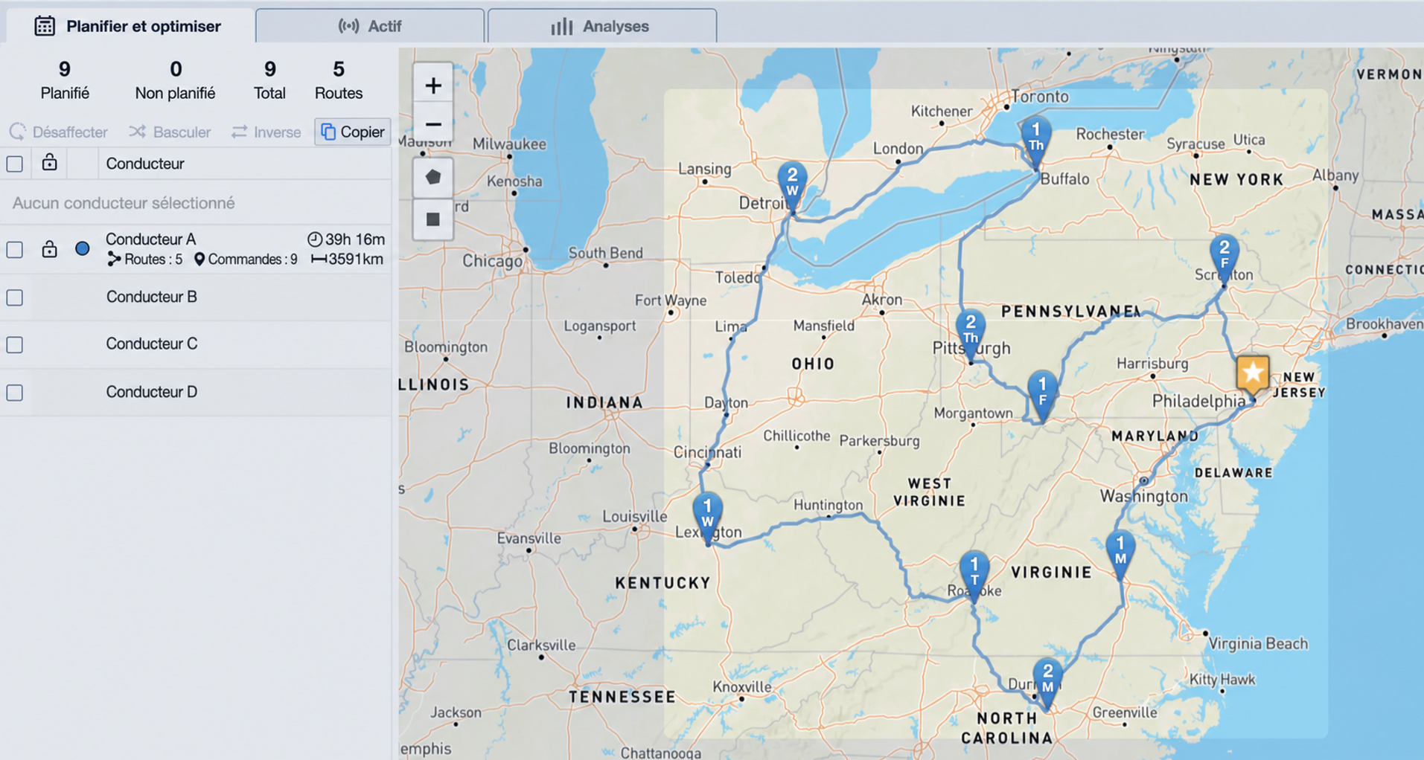Select map pin 1 M in Virginia
Image resolution: width=1424 pixels, height=760 pixels.
[1120, 552]
